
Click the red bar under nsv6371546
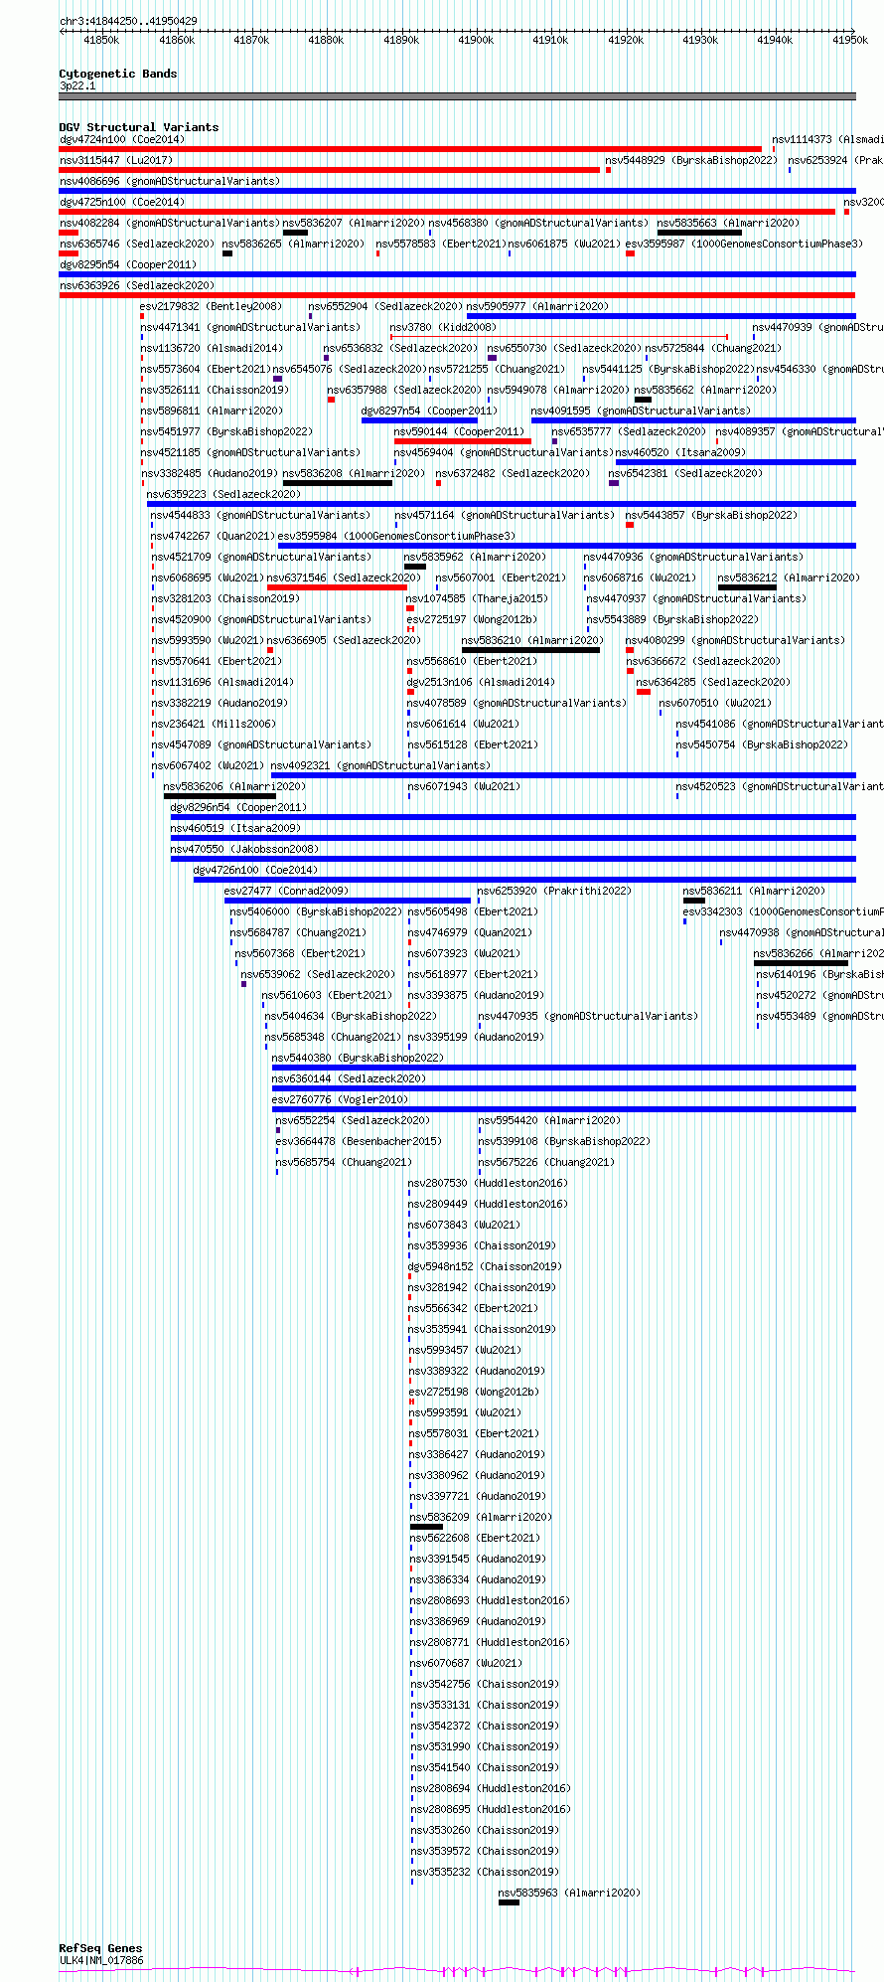tap(337, 587)
